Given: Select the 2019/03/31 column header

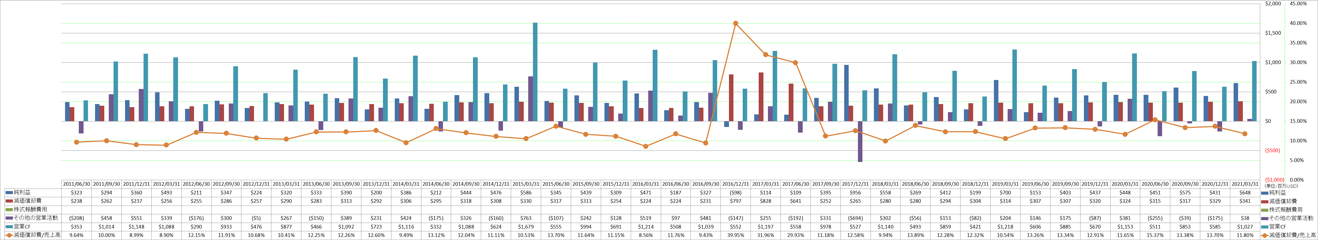Looking at the screenshot, I should point(1005,184).
